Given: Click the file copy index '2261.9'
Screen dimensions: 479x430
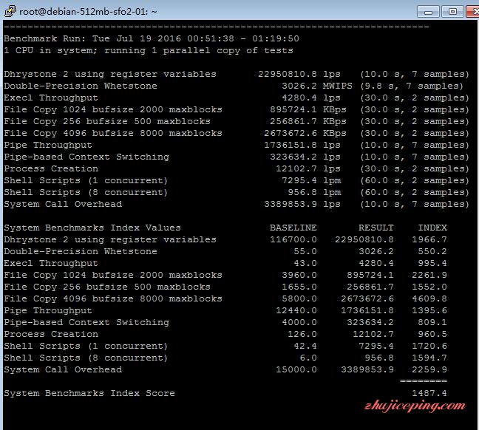Looking at the screenshot, I should click(x=429, y=275).
